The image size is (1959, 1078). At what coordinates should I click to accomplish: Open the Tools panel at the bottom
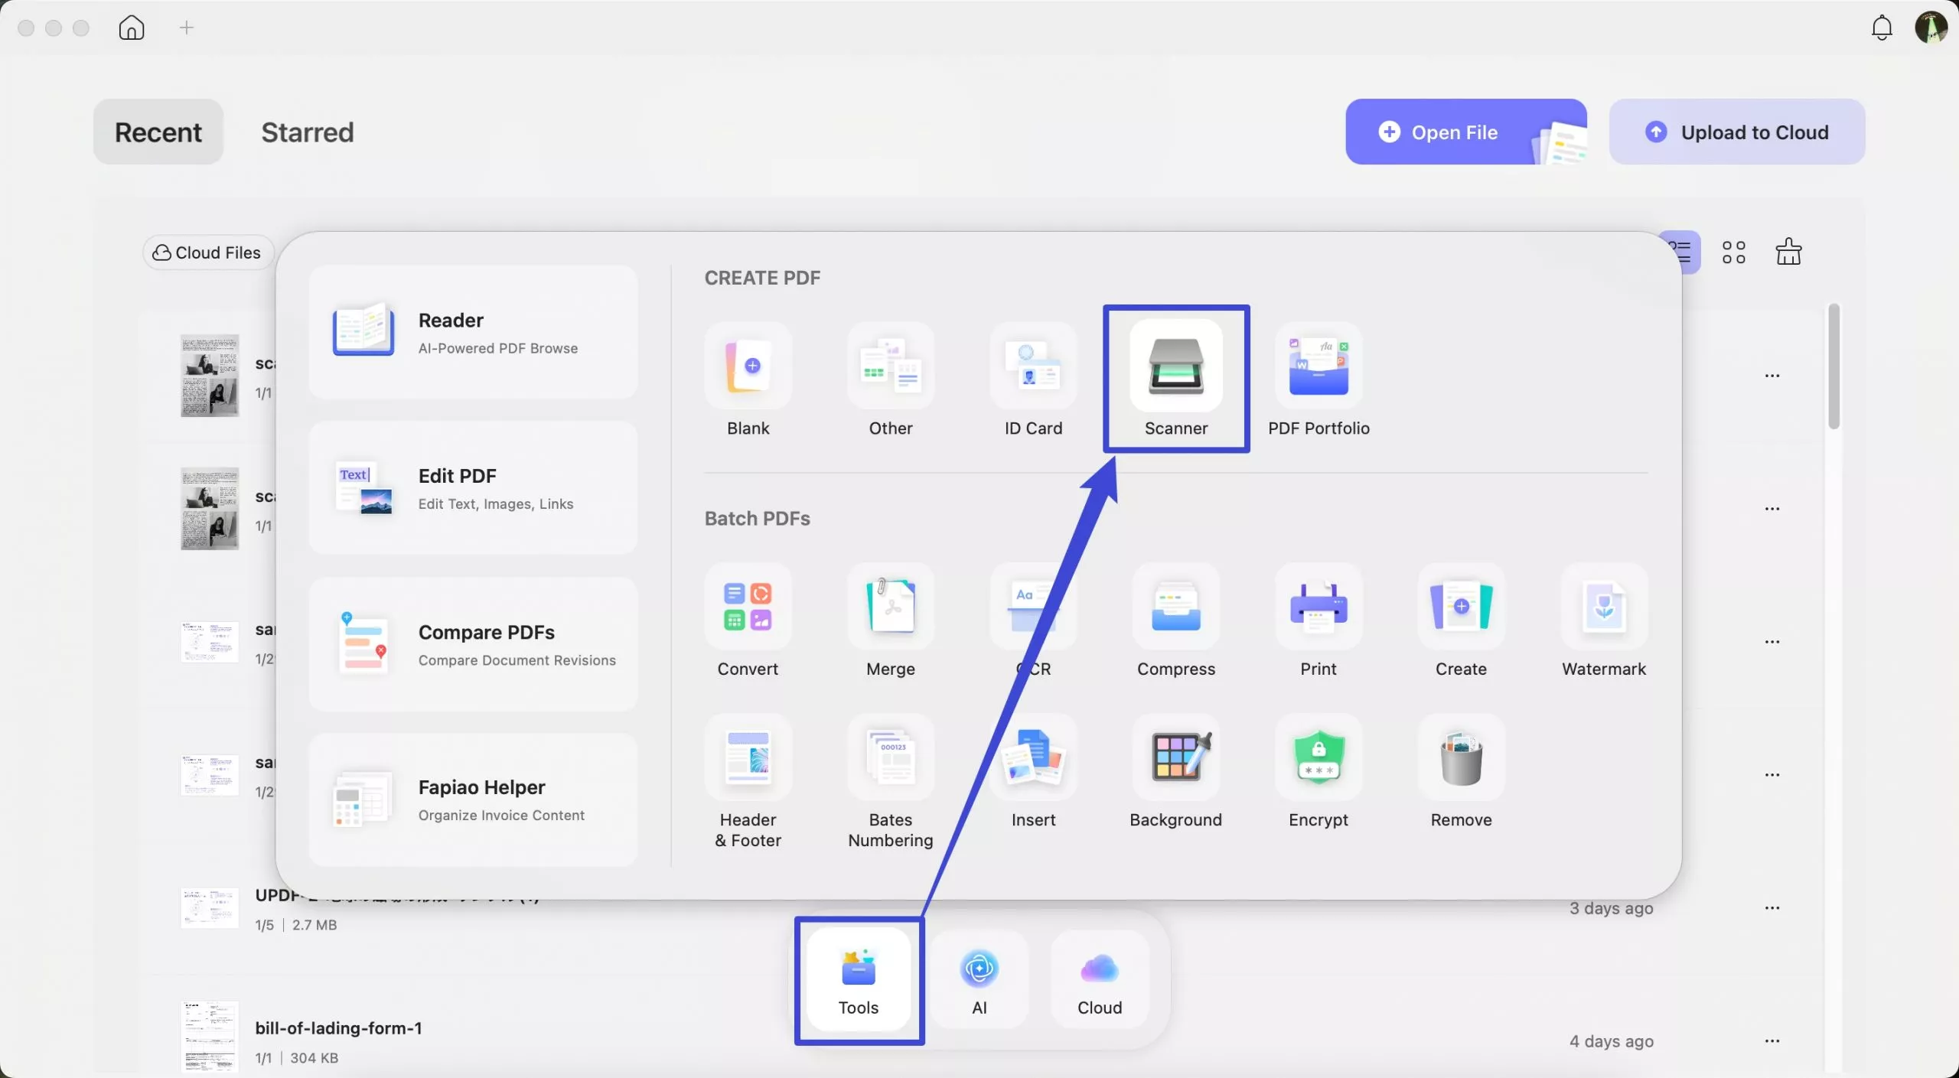859,980
